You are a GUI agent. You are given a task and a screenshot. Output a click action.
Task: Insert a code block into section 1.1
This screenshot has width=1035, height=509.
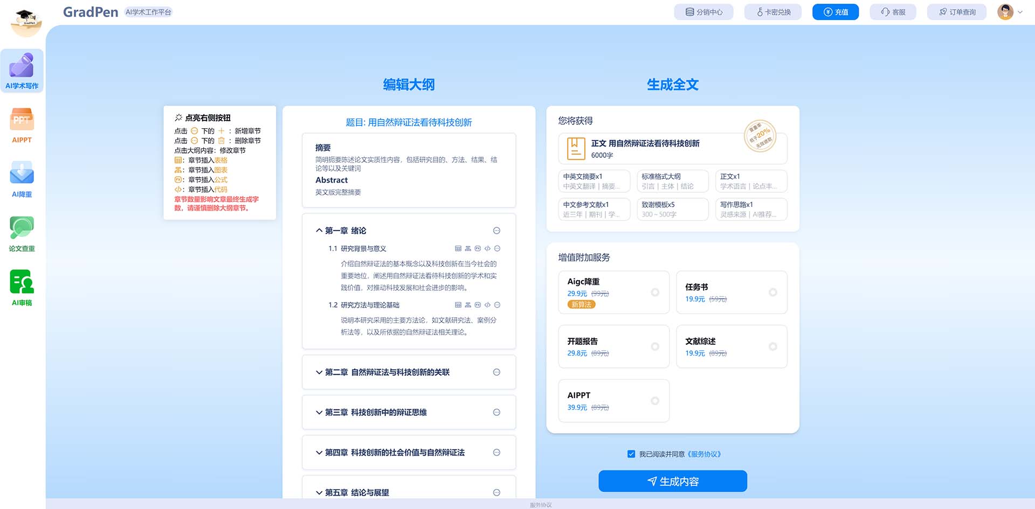pos(487,249)
